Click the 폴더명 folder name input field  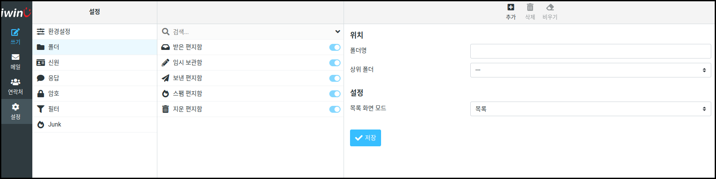point(591,51)
